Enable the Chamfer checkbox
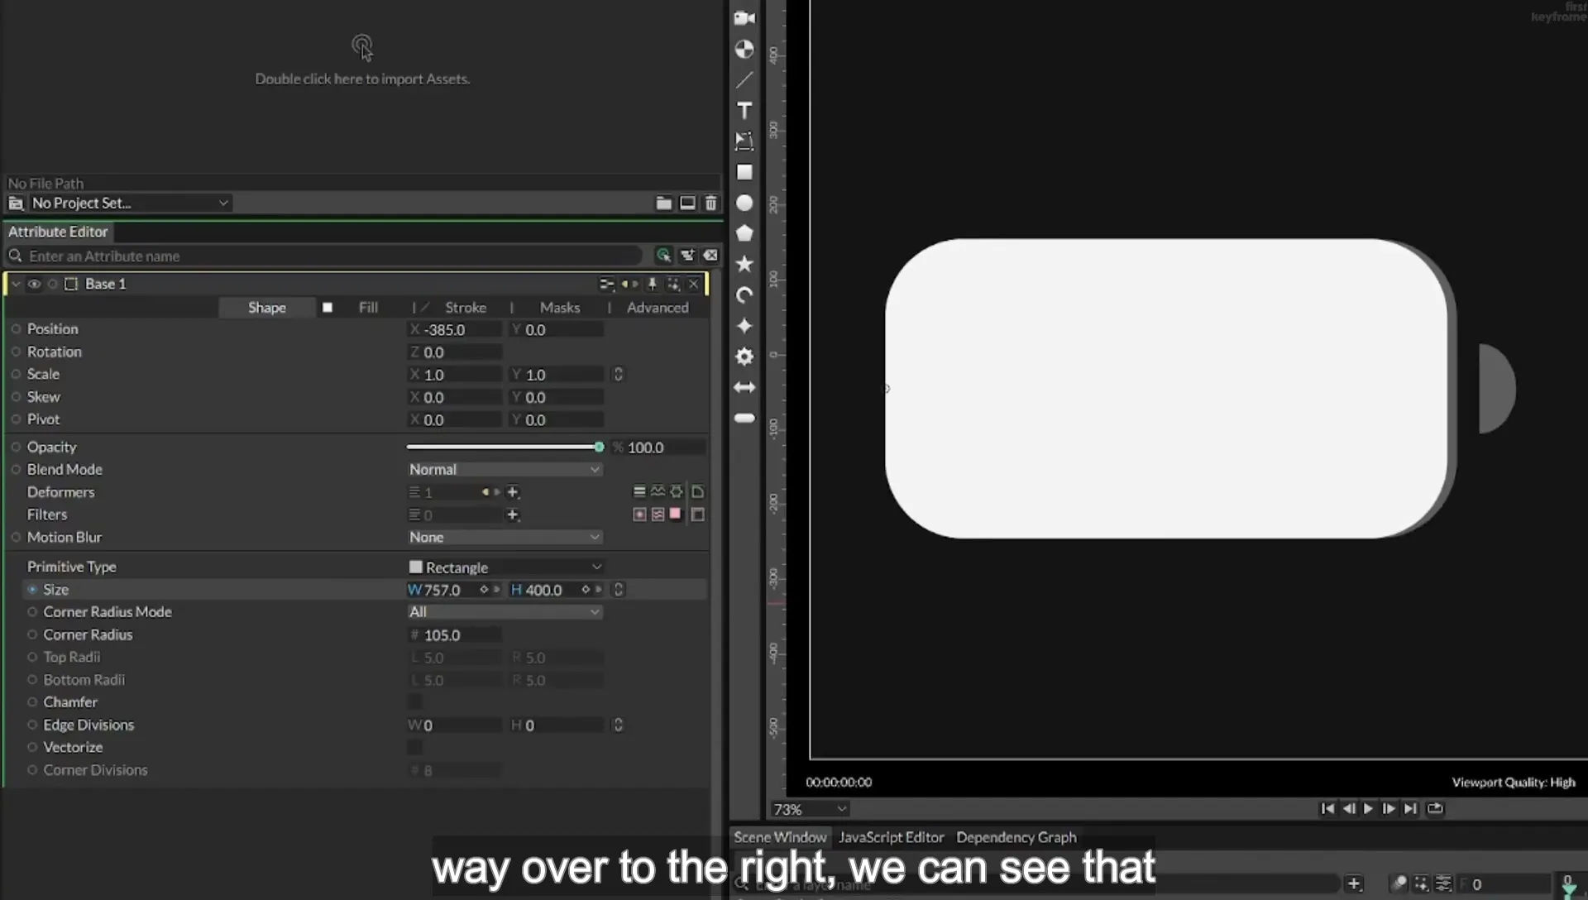This screenshot has width=1588, height=900. tap(415, 701)
